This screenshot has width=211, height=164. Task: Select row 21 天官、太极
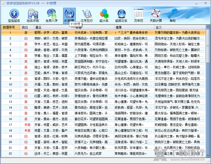[x=103, y=148]
